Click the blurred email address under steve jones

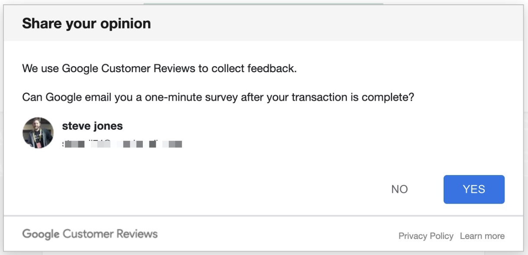pyautogui.click(x=122, y=143)
